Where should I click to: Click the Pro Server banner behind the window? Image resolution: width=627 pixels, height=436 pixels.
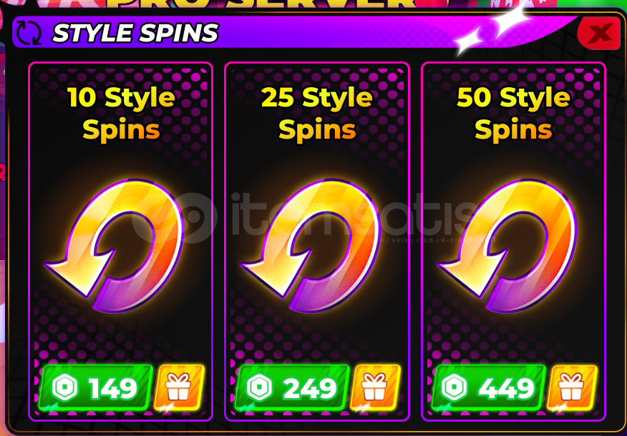[264, 5]
